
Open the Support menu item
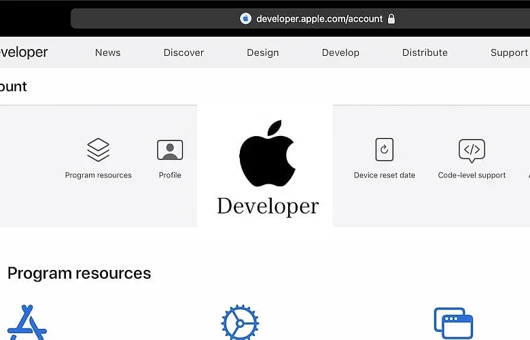510,53
